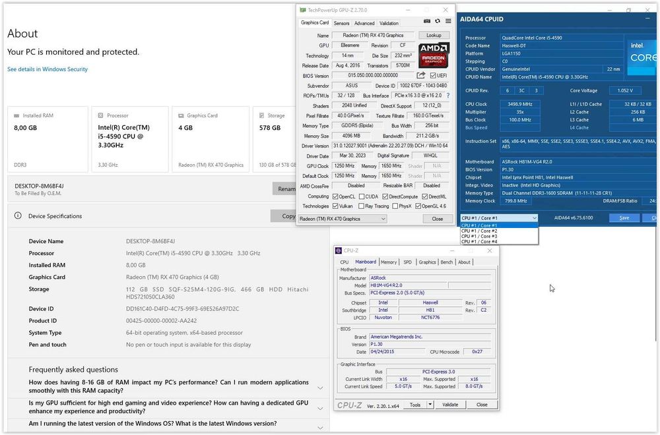Image resolution: width=660 pixels, height=435 pixels.
Task: Switch to the Bench tab in CPU-Z
Action: 447,262
